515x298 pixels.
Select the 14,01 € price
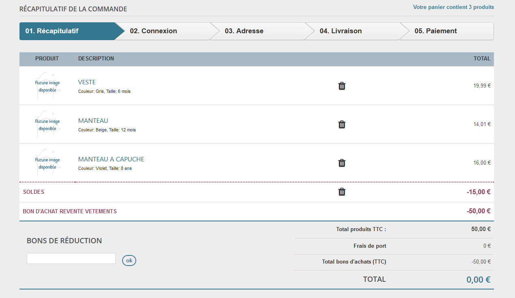pyautogui.click(x=482, y=124)
